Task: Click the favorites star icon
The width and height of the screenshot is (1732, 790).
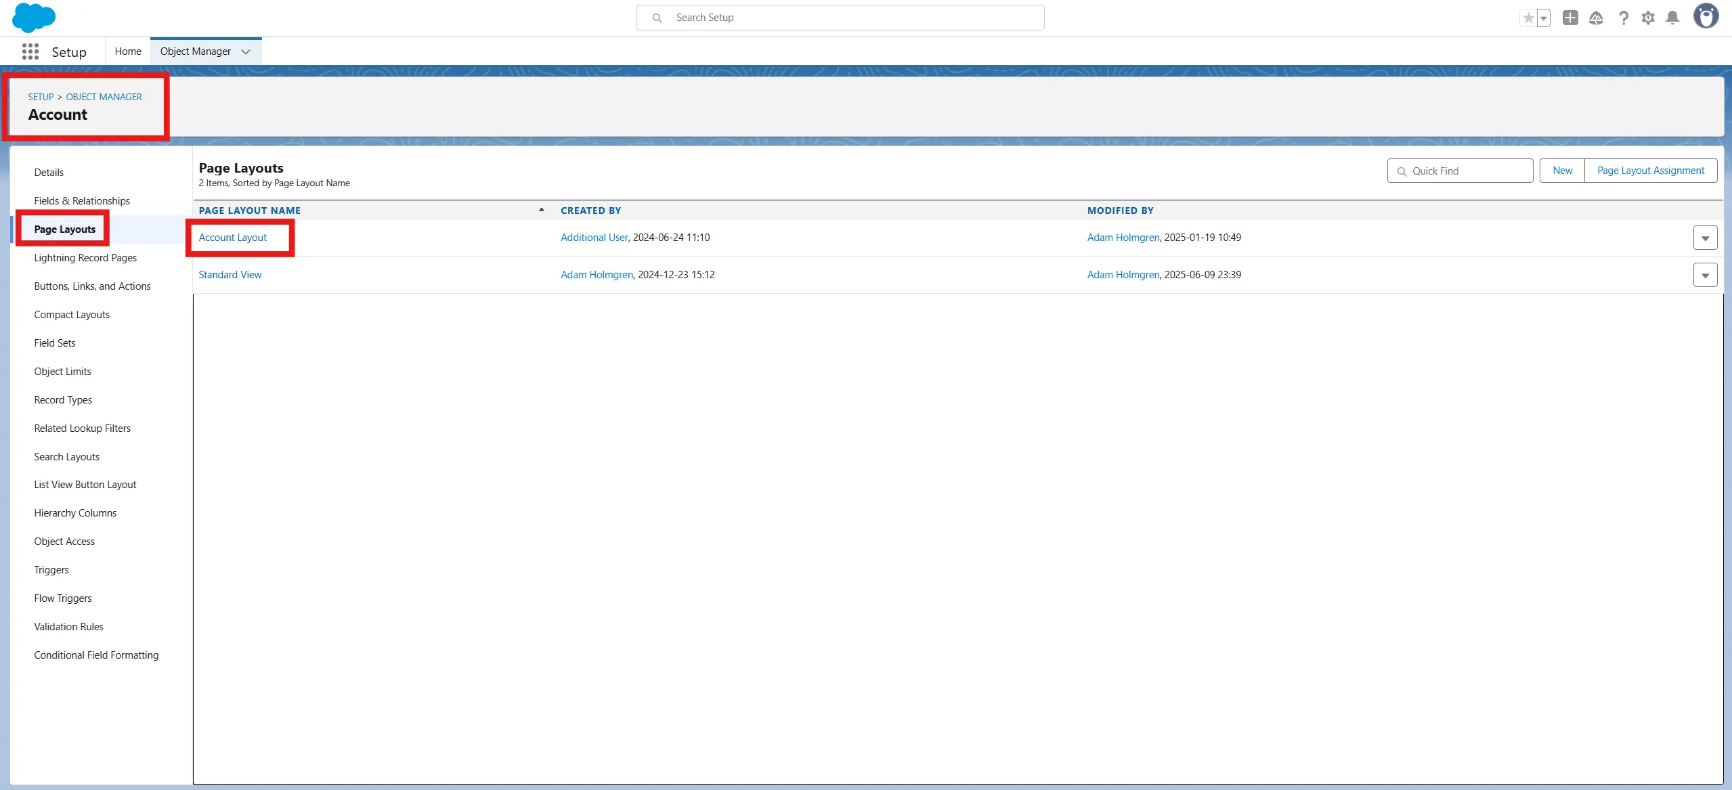Action: 1528,18
